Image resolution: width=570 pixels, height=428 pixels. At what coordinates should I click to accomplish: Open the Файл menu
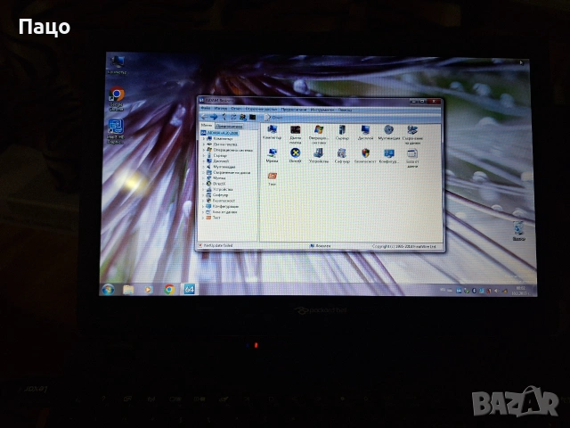click(206, 109)
